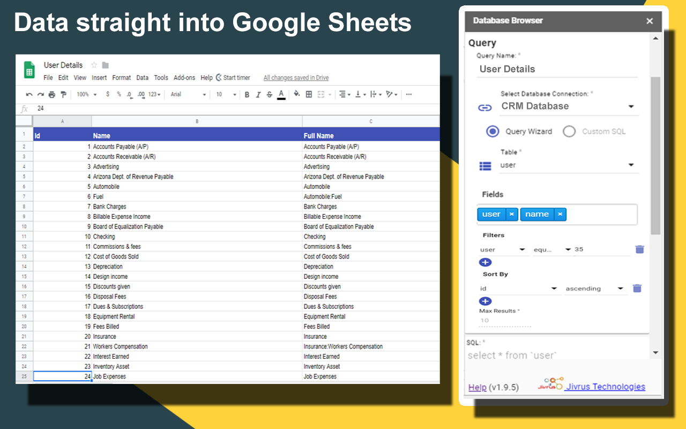Open the ascending sort order dropdown
The width and height of the screenshot is (686, 429).
[x=621, y=288]
